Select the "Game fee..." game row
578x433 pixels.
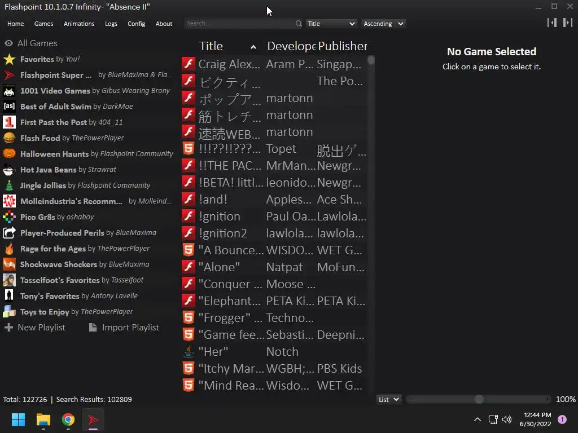tap(274, 335)
